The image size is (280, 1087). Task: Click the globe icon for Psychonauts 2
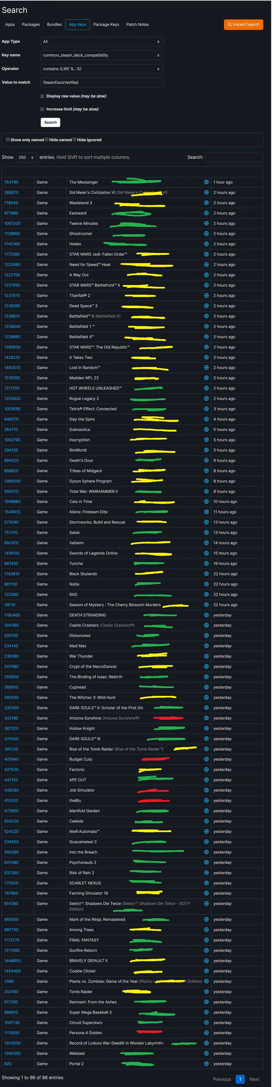206,862
